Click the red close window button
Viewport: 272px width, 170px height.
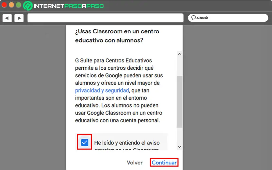coord(4,5)
